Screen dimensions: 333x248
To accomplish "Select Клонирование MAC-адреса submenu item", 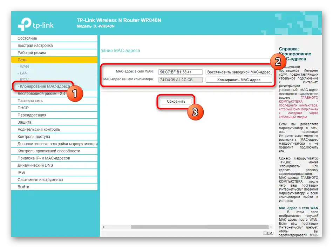I will click(x=44, y=86).
